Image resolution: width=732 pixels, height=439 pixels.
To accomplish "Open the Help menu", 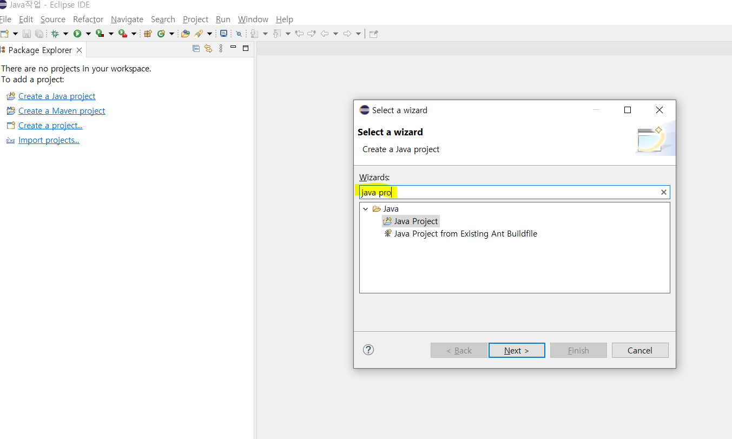I will (x=285, y=19).
